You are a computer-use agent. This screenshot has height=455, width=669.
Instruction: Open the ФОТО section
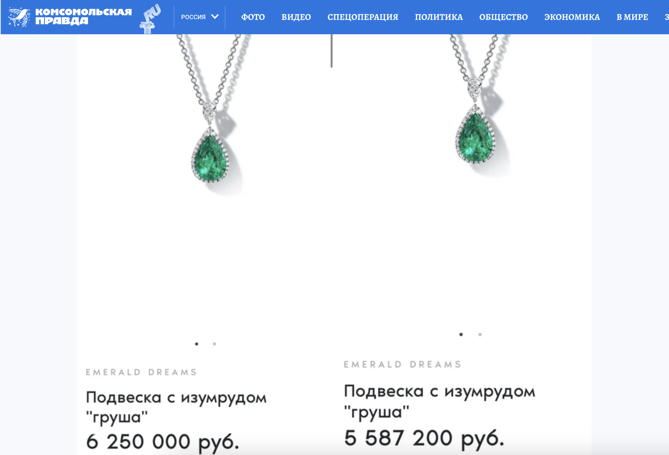point(253,17)
